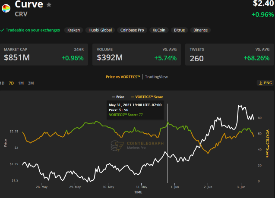Click the 2. Jun x-axis label

208,187
